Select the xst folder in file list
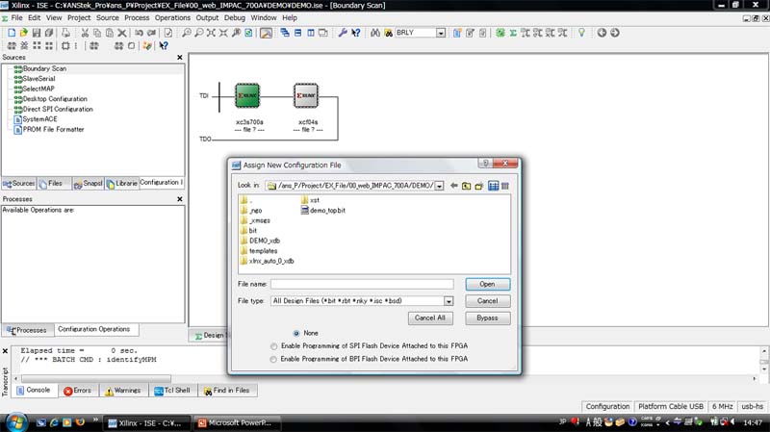Viewport: 770px width, 432px height. 310,200
